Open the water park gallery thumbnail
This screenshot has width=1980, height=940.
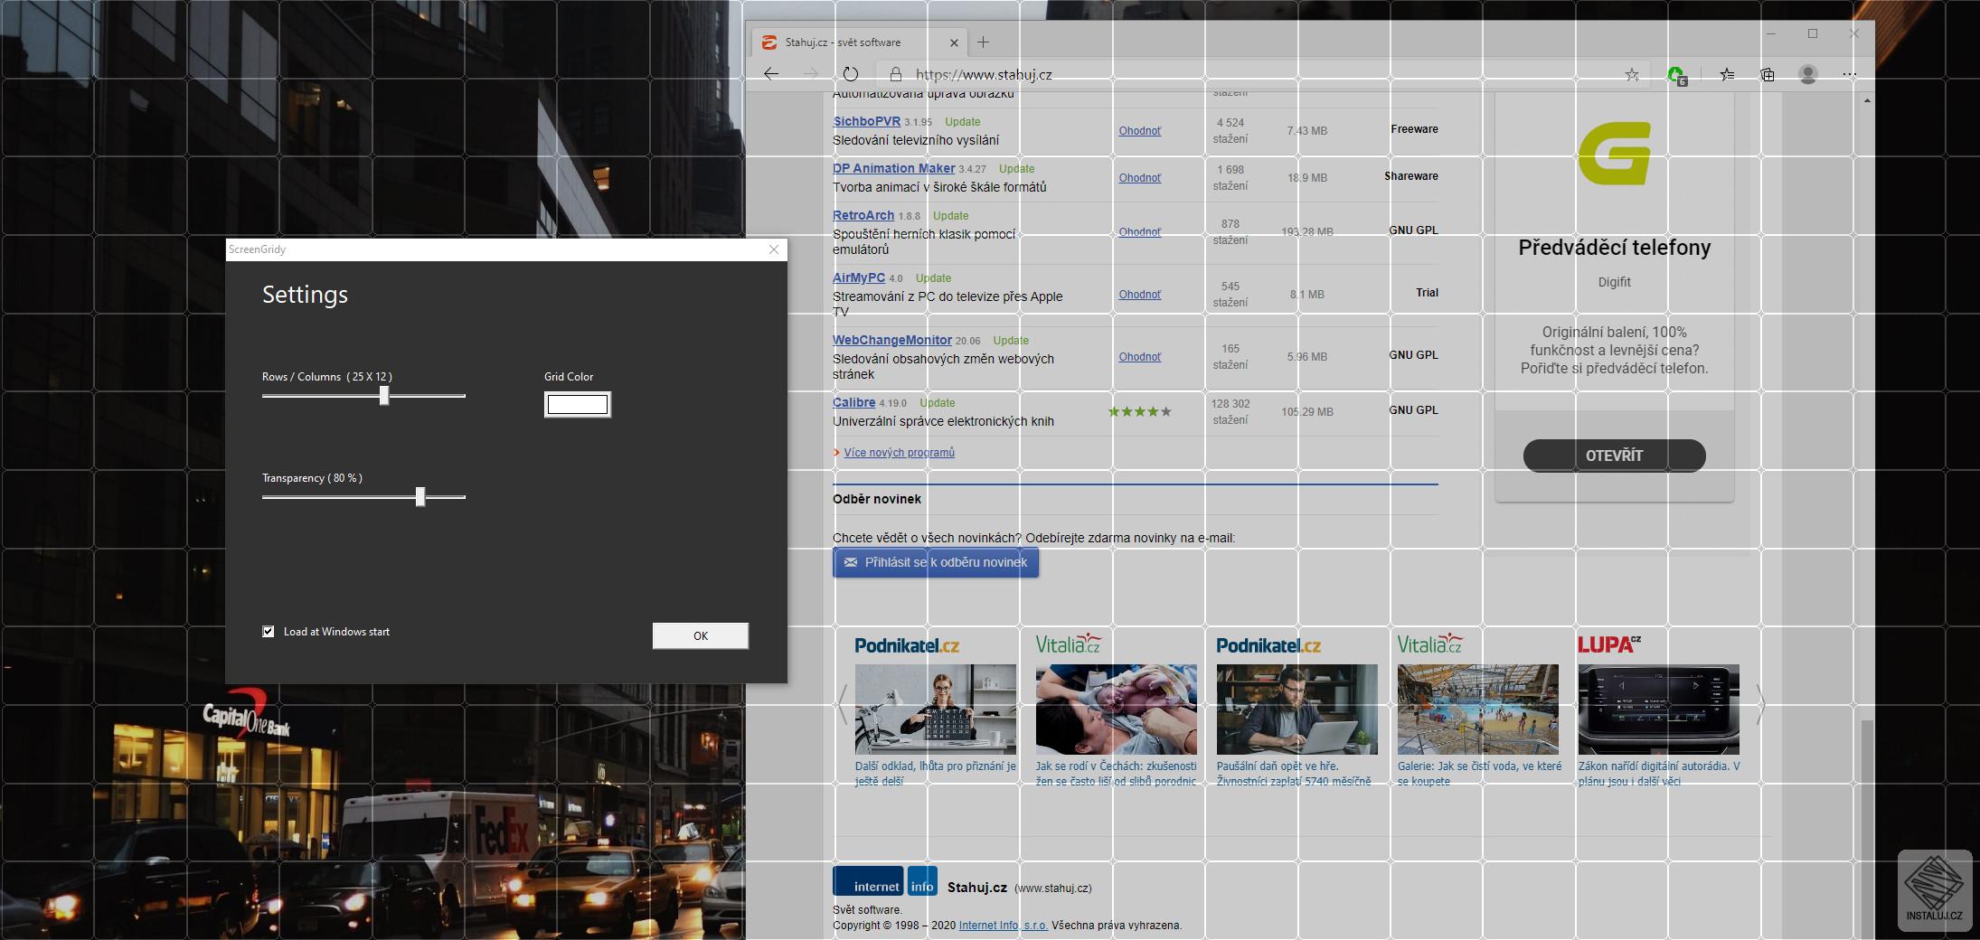pyautogui.click(x=1478, y=710)
